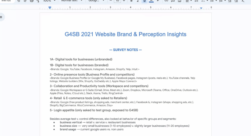Click the 'brand usage' bullet item

[x=92, y=129]
